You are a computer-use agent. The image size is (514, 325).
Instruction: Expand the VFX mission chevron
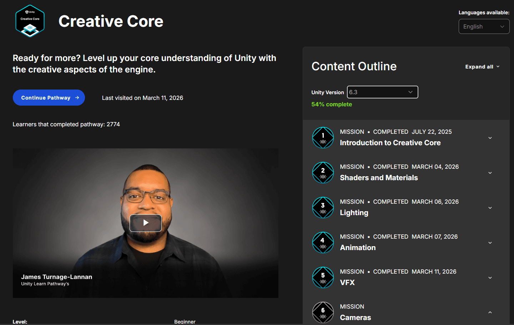pyautogui.click(x=490, y=278)
